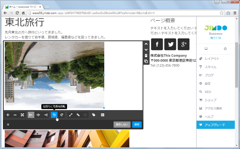Click the Tel: (123) 456-7890 line
The height and width of the screenshot is (149, 240).
(165, 65)
